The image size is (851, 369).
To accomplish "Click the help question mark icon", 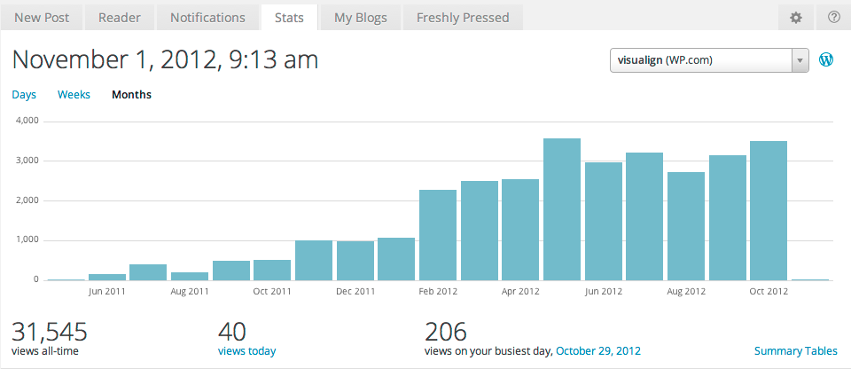I will [x=833, y=17].
